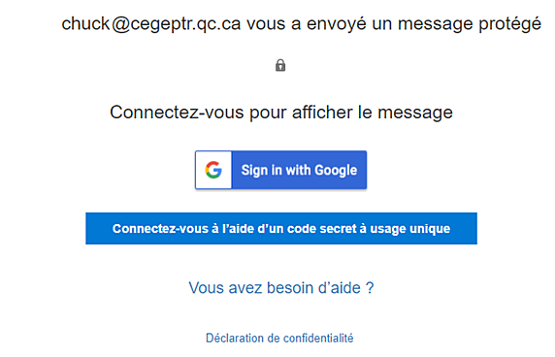Click the white square holding the Google logo
The image size is (555, 357).
pyautogui.click(x=213, y=170)
